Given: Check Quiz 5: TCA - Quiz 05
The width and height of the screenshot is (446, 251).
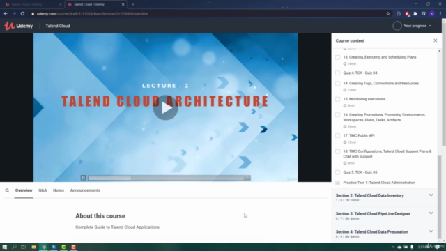Looking at the screenshot, I should click(337, 172).
